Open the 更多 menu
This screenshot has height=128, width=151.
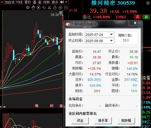click(55, 2)
